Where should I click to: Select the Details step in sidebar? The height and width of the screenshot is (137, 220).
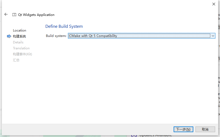[x=18, y=42]
